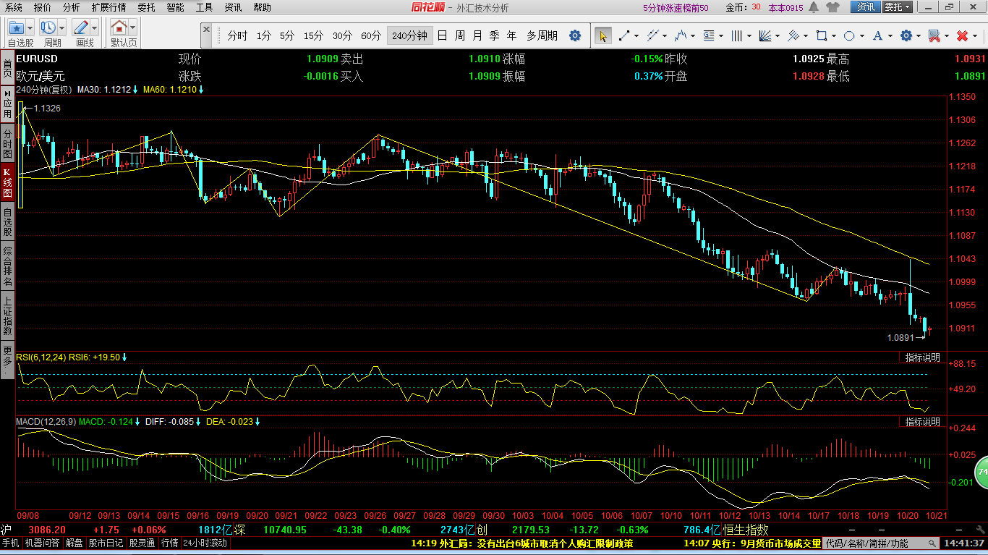
Task: Select the Gann fan lines tool
Action: tap(765, 35)
